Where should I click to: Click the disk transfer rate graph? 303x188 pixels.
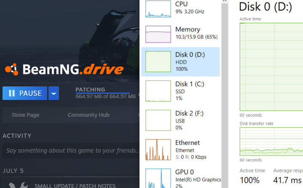(271, 142)
